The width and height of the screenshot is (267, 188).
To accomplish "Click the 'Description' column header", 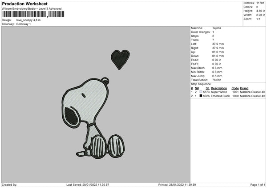I will tap(219, 88).
